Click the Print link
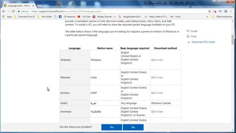The width and height of the screenshot is (236, 133). (191, 36)
